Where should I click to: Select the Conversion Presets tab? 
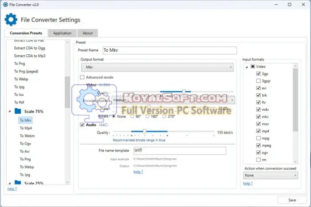(26, 33)
